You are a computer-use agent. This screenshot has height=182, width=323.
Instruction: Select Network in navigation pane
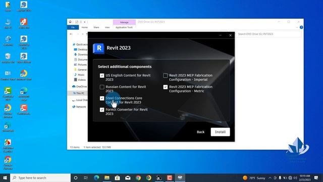[x=79, y=107]
